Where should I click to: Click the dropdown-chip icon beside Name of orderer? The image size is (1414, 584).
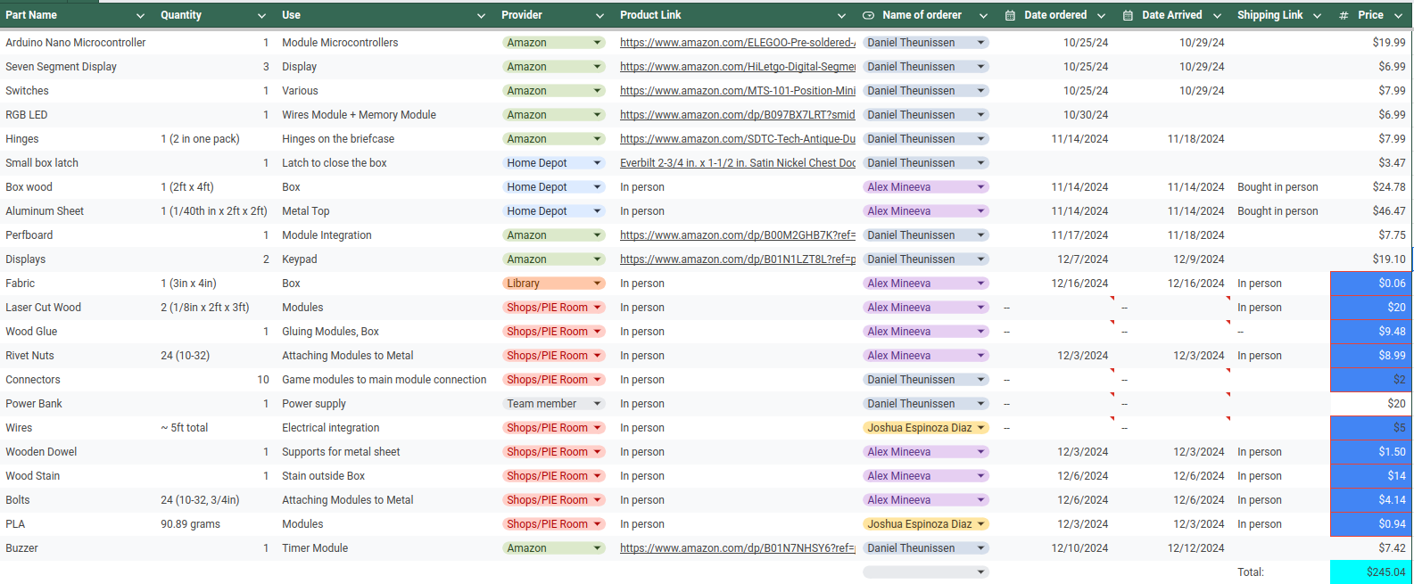click(x=868, y=15)
